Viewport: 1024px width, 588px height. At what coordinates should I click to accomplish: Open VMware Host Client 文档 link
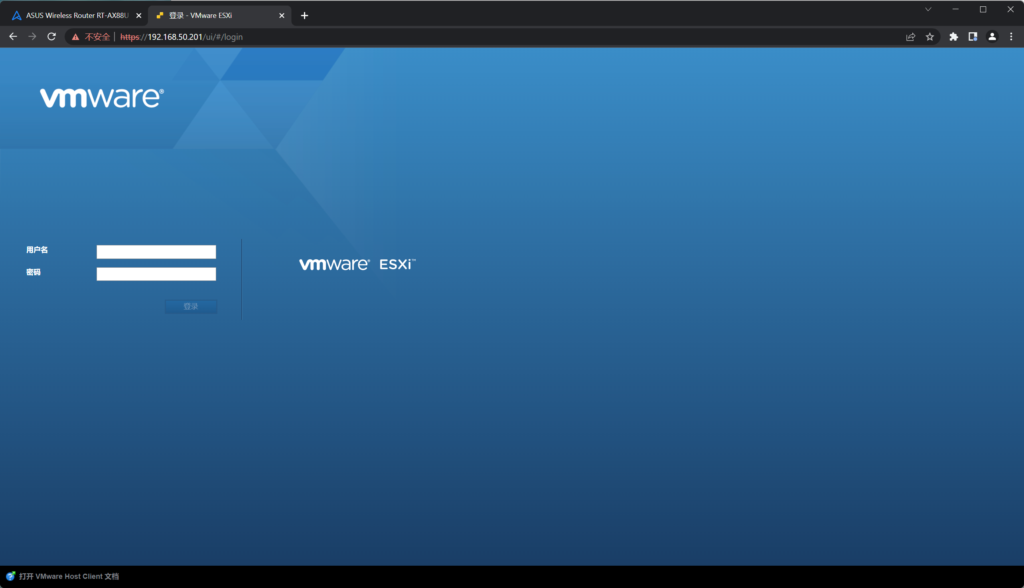coord(69,576)
